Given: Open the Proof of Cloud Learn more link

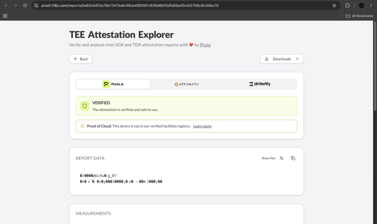Looking at the screenshot, I should tap(202, 126).
